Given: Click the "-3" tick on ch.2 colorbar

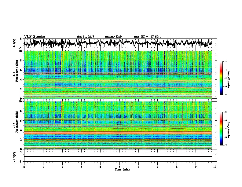Looking at the screenshot, I should point(225,112).
